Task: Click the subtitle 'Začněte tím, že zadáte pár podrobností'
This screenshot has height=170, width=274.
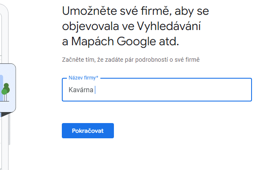Action: click(x=115, y=60)
